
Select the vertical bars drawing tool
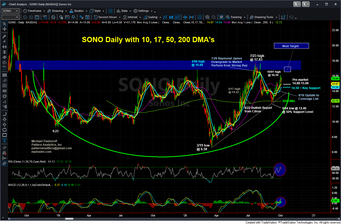click(x=4, y=75)
